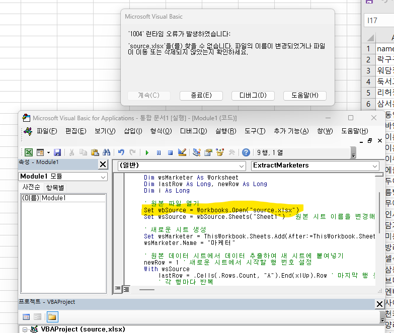
Task: Open the 디버그(D) menu
Action: (x=194, y=131)
